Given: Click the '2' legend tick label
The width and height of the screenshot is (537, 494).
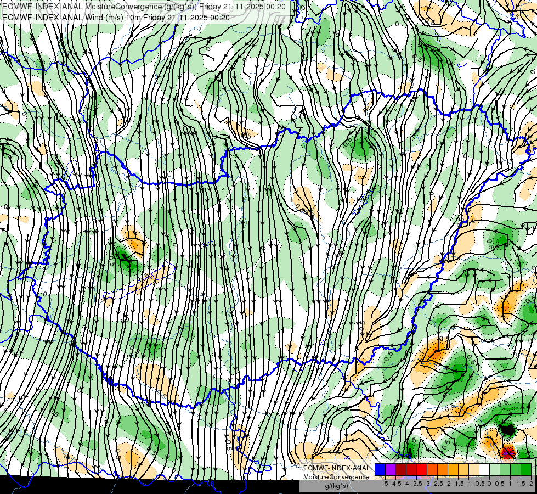Looking at the screenshot, I should (x=531, y=484).
